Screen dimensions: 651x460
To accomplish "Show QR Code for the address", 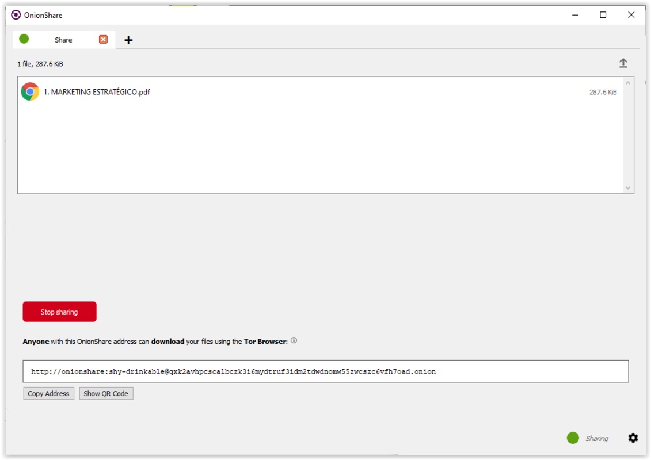I will [106, 393].
